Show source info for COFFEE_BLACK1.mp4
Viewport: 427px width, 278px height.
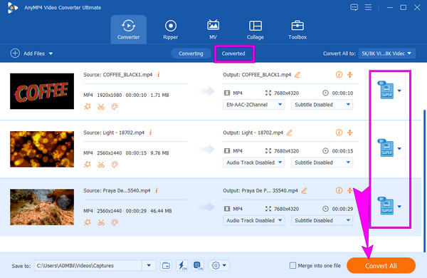point(159,74)
